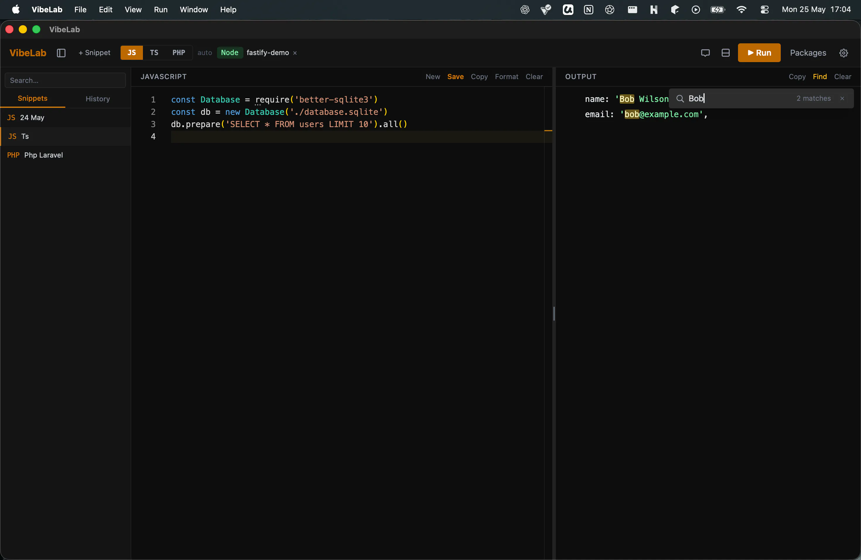
Task: Switch to the Snippets tab
Action: pos(33,99)
